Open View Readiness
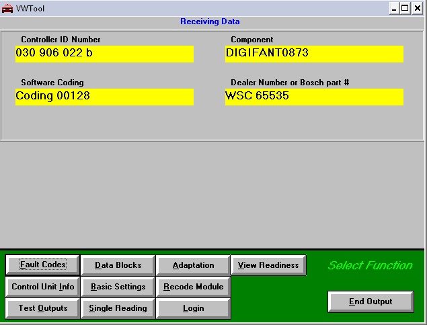This screenshot has width=427, height=325. coord(268,265)
